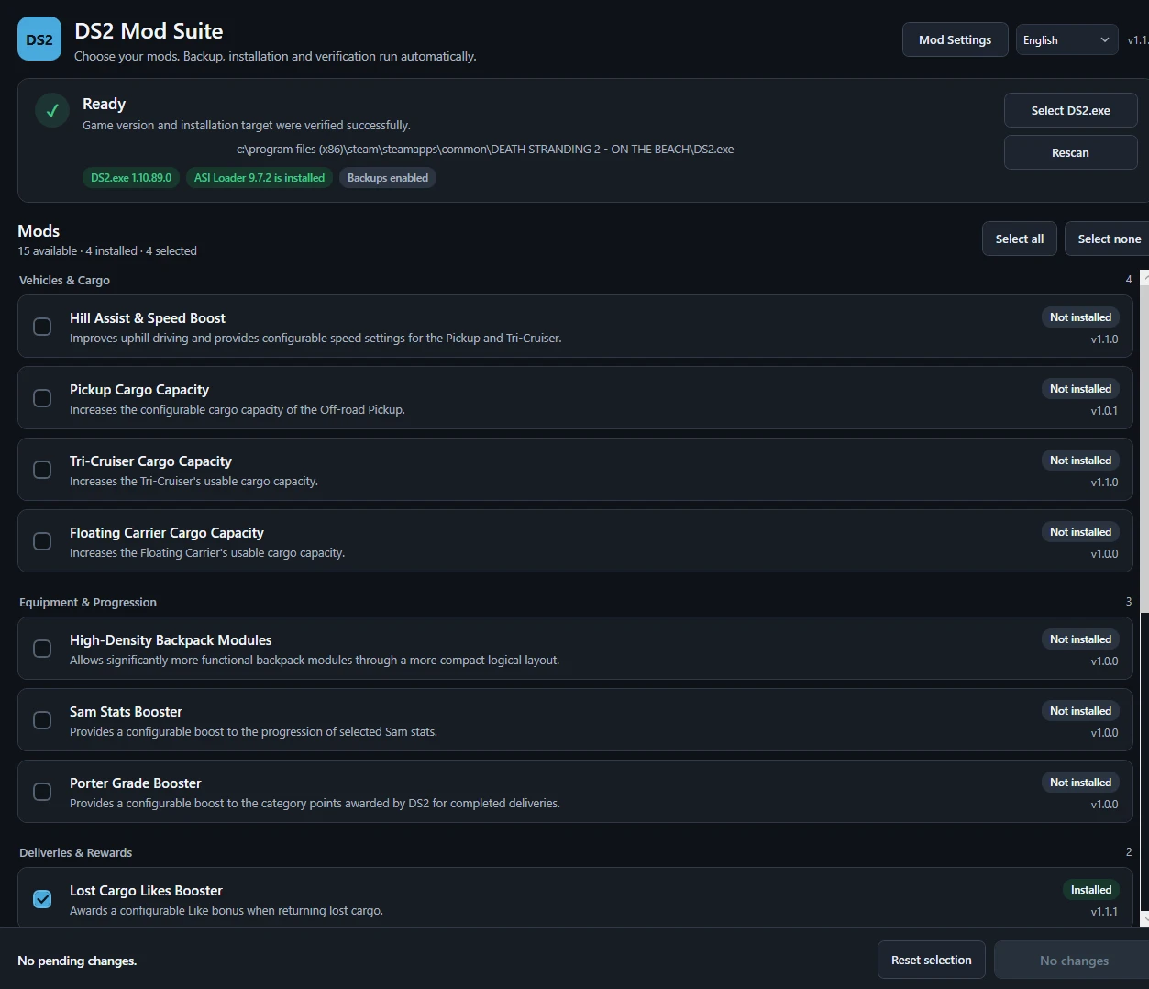Toggle the High-Density Backpack Modules checkbox
This screenshot has width=1149, height=989.
click(42, 649)
